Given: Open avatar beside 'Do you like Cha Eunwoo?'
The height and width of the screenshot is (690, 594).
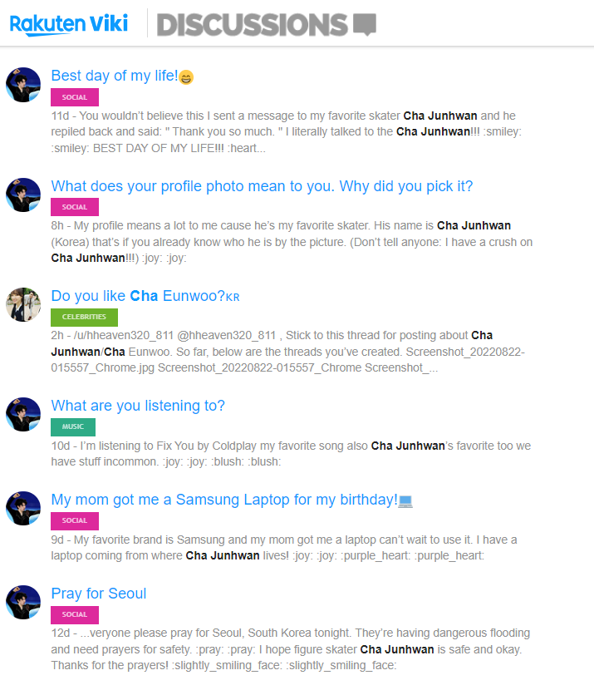Looking at the screenshot, I should point(23,304).
